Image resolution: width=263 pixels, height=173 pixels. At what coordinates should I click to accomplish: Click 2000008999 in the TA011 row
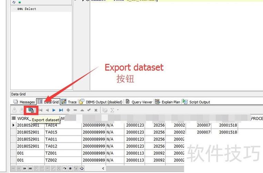(x=94, y=139)
